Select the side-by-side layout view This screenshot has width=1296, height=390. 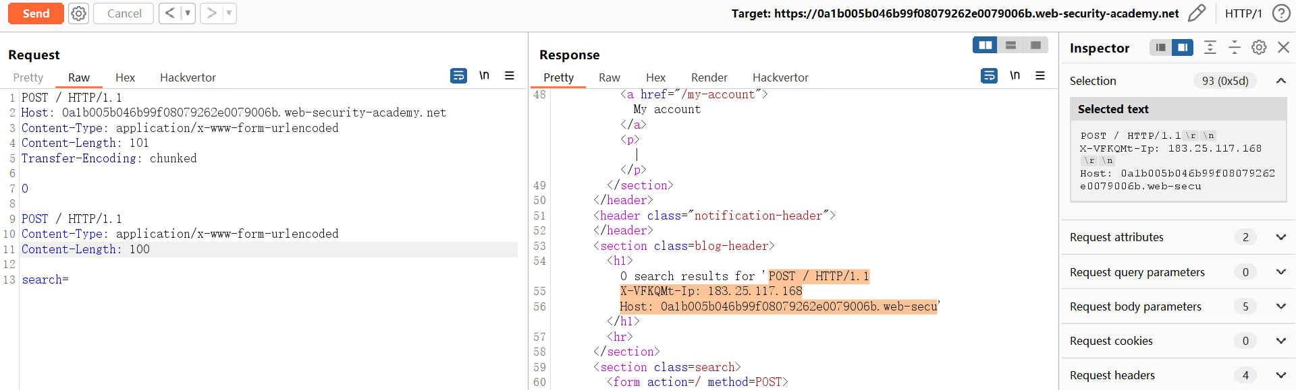[986, 45]
